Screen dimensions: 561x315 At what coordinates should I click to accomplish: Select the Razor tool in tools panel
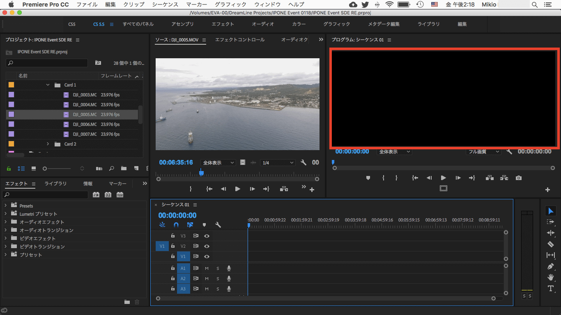point(551,244)
